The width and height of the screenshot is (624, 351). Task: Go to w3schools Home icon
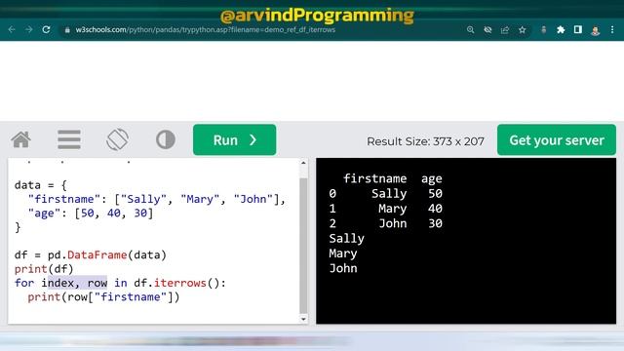click(21, 139)
